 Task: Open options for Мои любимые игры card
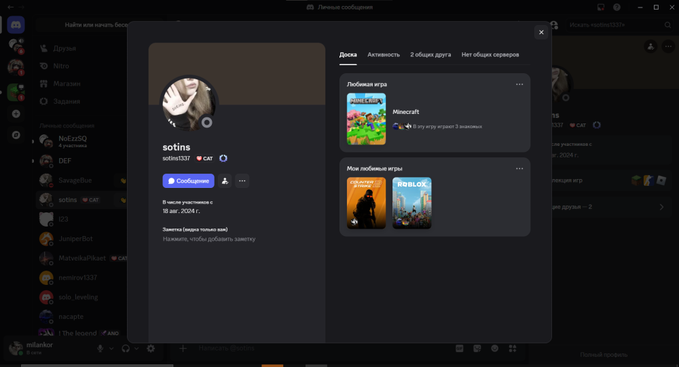[519, 169]
